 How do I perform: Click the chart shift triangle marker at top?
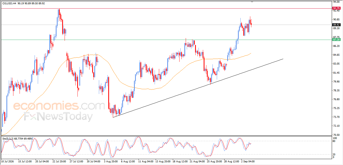pyautogui.click(x=252, y=2)
